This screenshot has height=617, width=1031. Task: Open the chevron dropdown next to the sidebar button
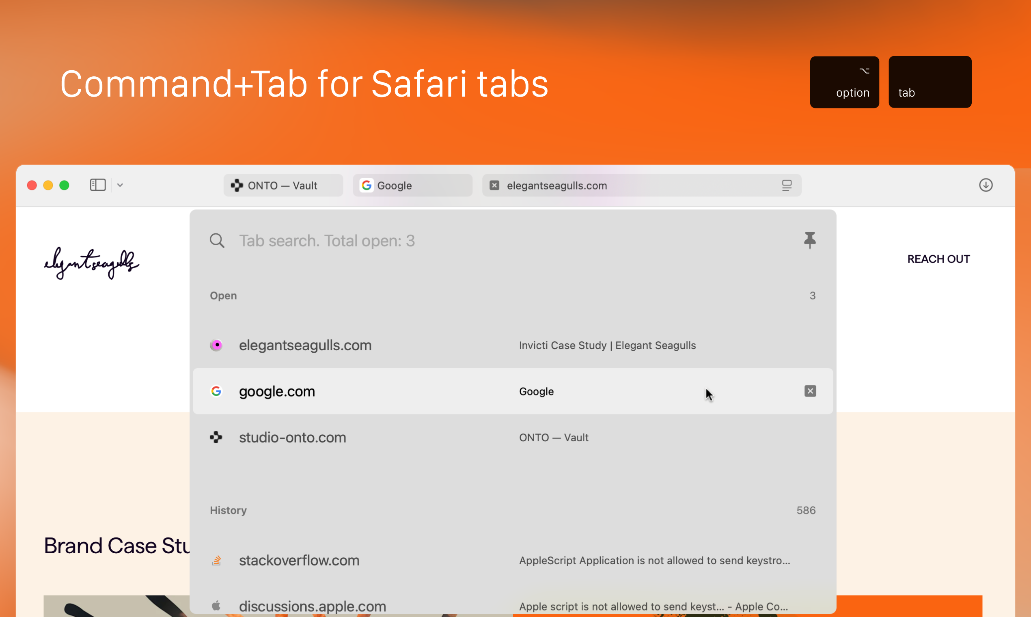120,185
